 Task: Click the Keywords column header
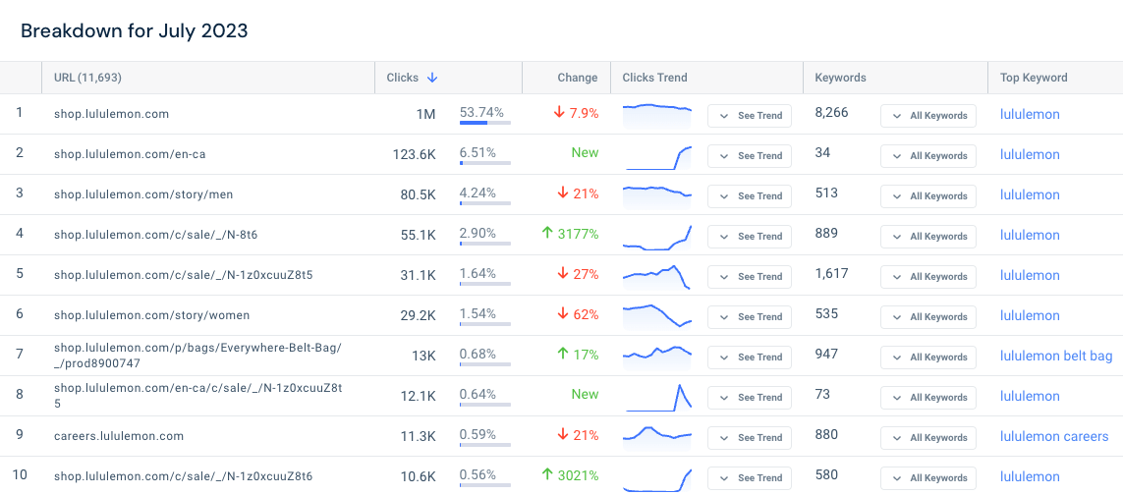coord(840,79)
